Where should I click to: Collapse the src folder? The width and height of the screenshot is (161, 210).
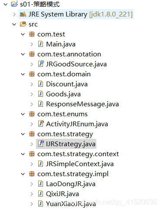14,24
